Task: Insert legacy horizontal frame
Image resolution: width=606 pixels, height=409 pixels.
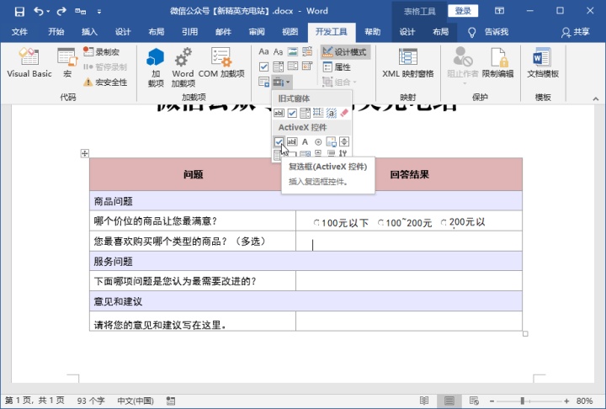Action: tap(318, 113)
